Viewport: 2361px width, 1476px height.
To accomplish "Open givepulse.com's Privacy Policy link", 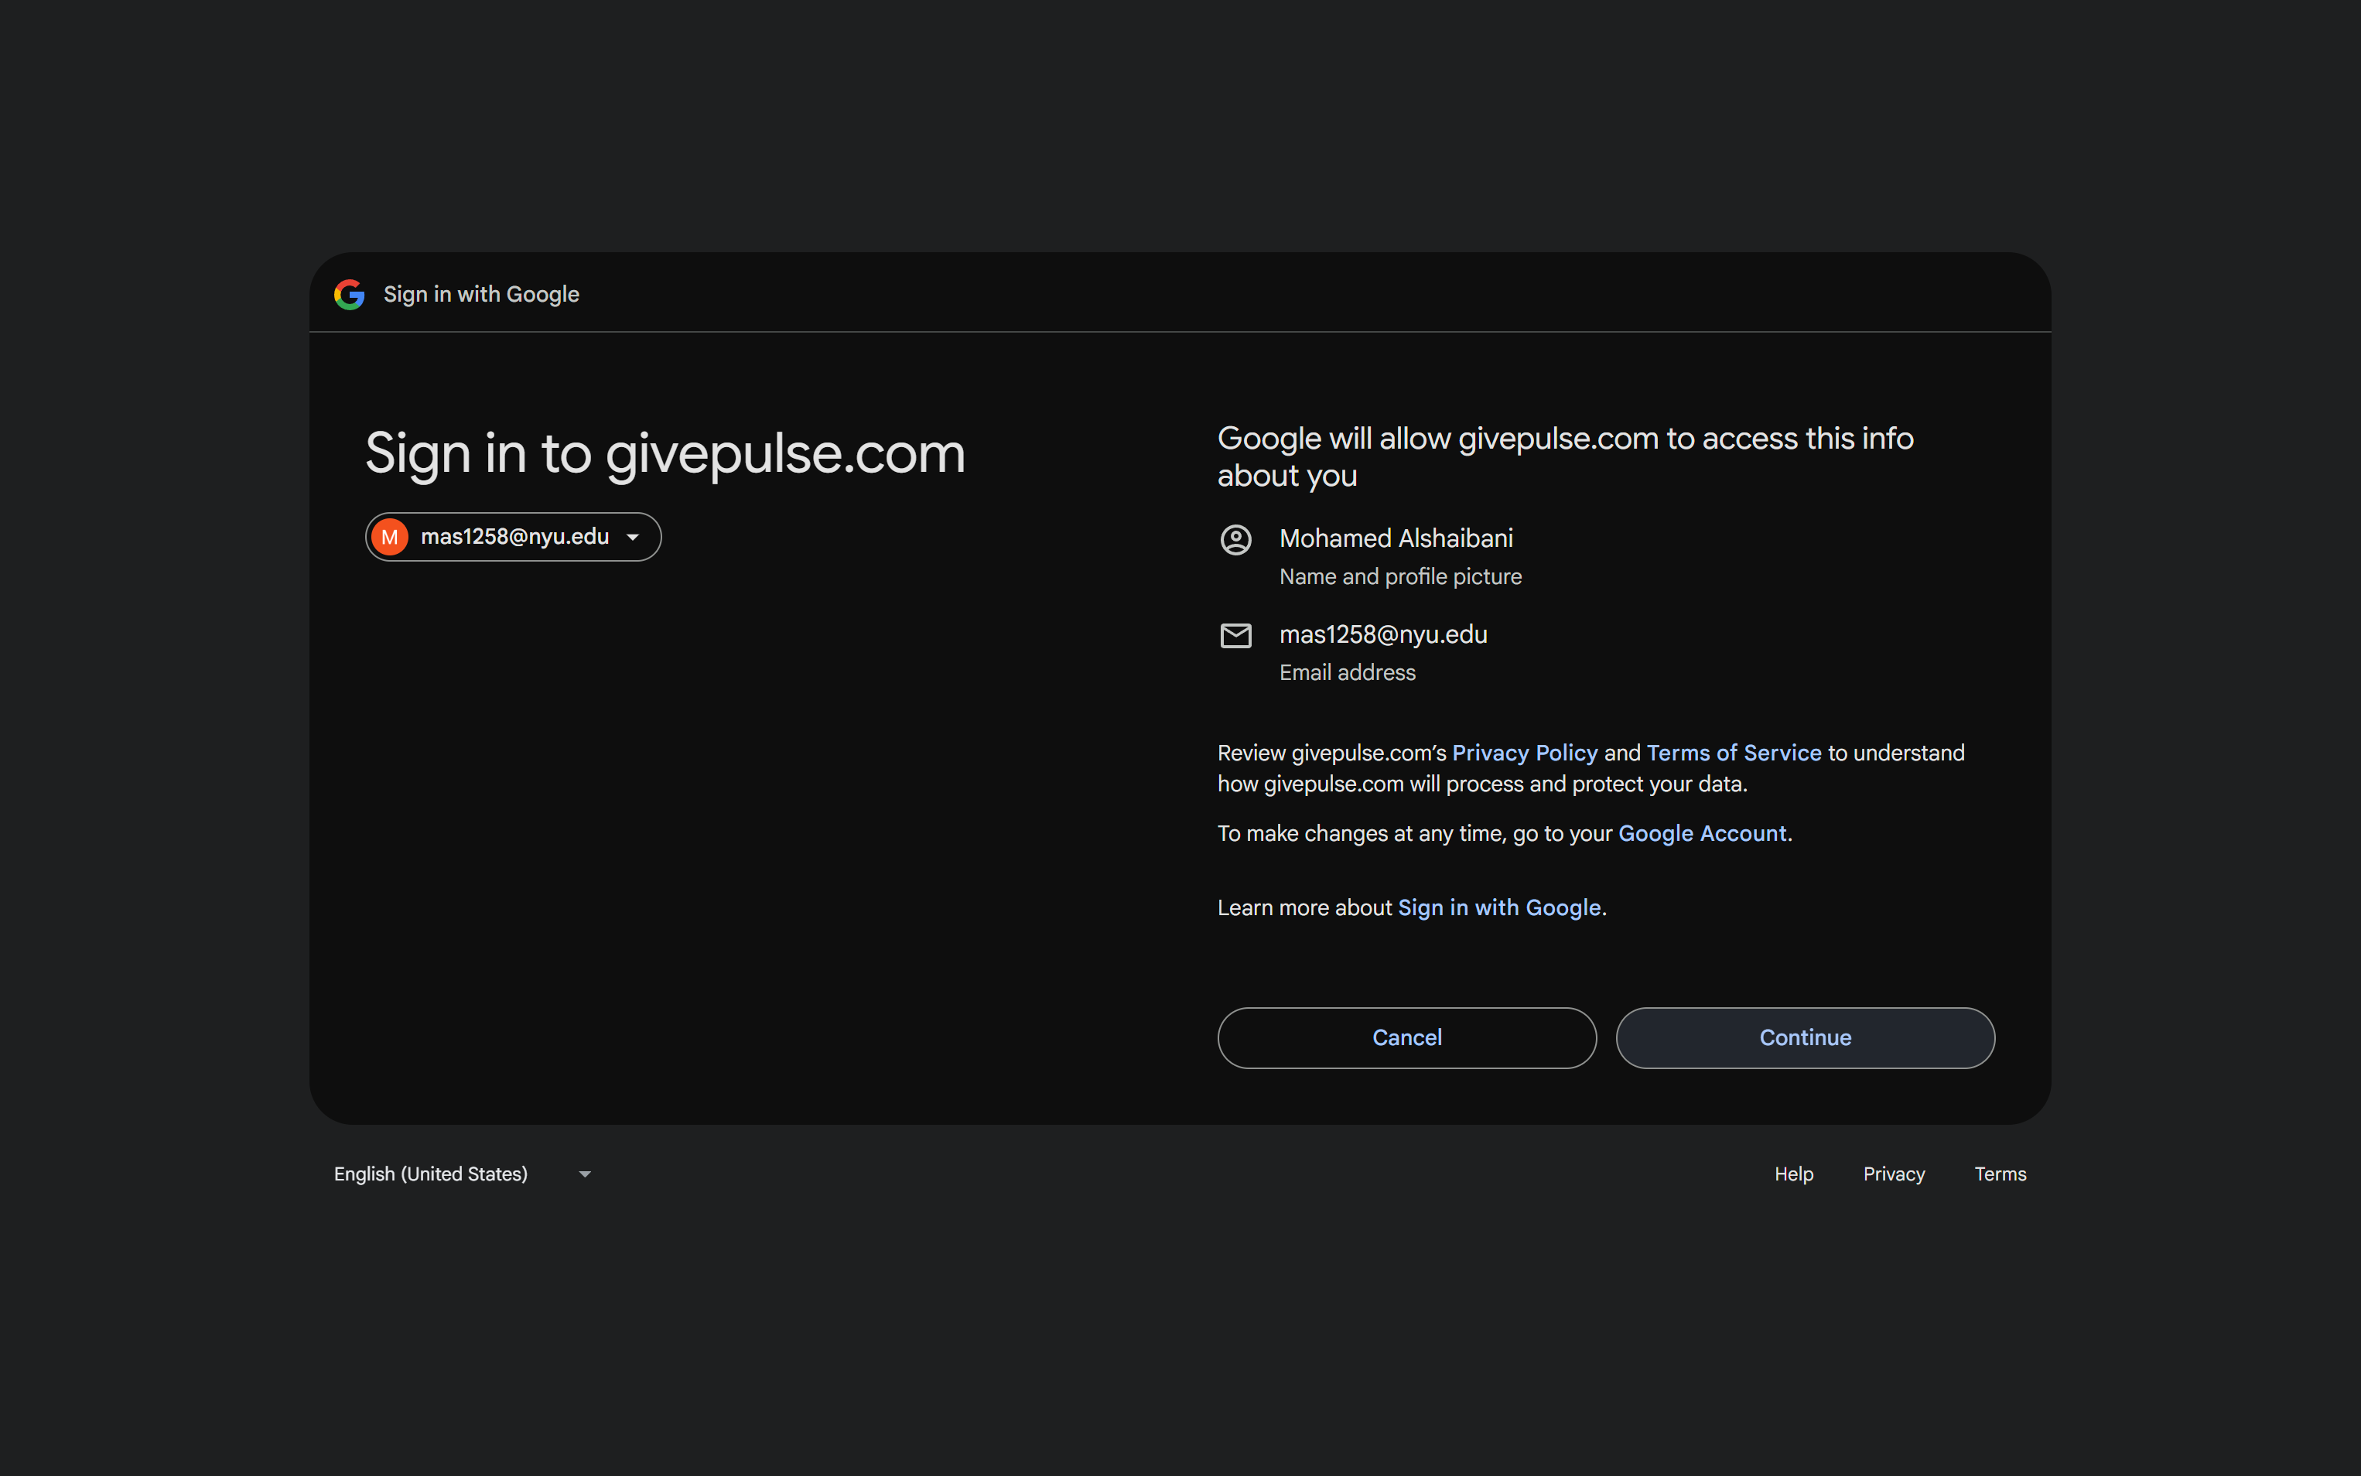I will point(1525,753).
